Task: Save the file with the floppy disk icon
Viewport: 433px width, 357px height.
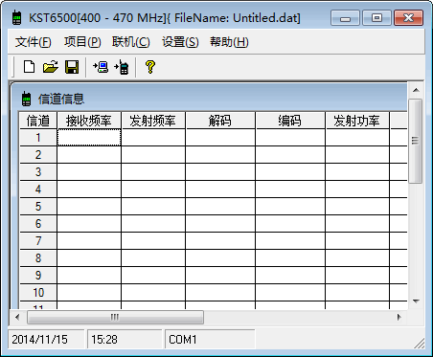Action: click(72, 67)
